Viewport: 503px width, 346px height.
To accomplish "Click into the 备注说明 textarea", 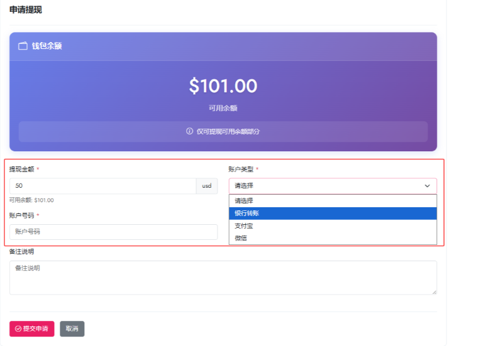I will (x=223, y=278).
